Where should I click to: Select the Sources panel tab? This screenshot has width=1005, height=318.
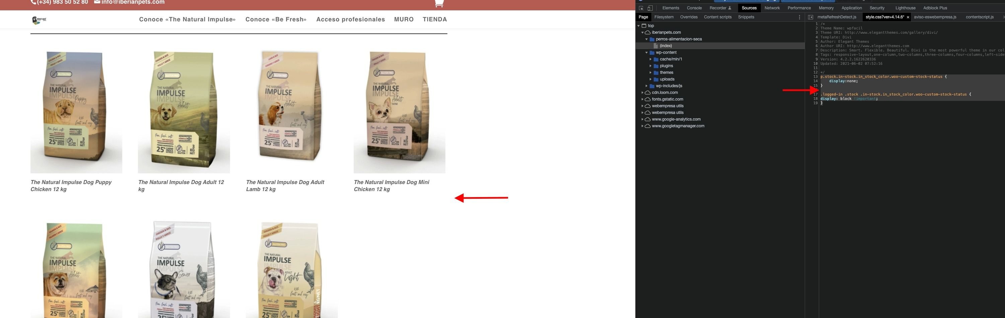tap(749, 8)
